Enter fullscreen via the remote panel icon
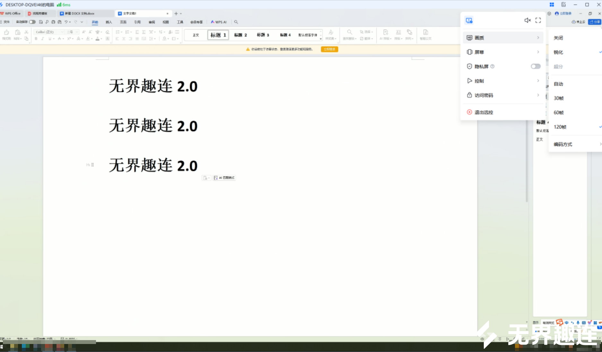Viewport: 602px width, 352px height. [538, 21]
